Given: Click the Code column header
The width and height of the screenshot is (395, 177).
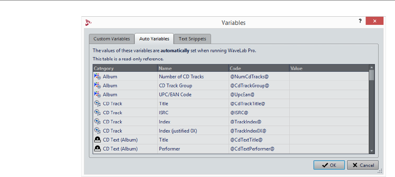Looking at the screenshot, I should (x=259, y=68).
